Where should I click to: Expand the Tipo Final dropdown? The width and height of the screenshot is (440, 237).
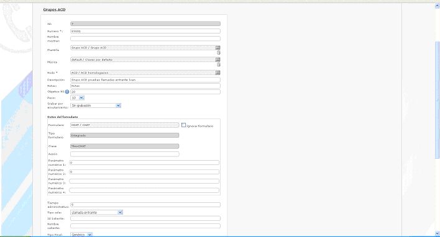[x=81, y=235]
